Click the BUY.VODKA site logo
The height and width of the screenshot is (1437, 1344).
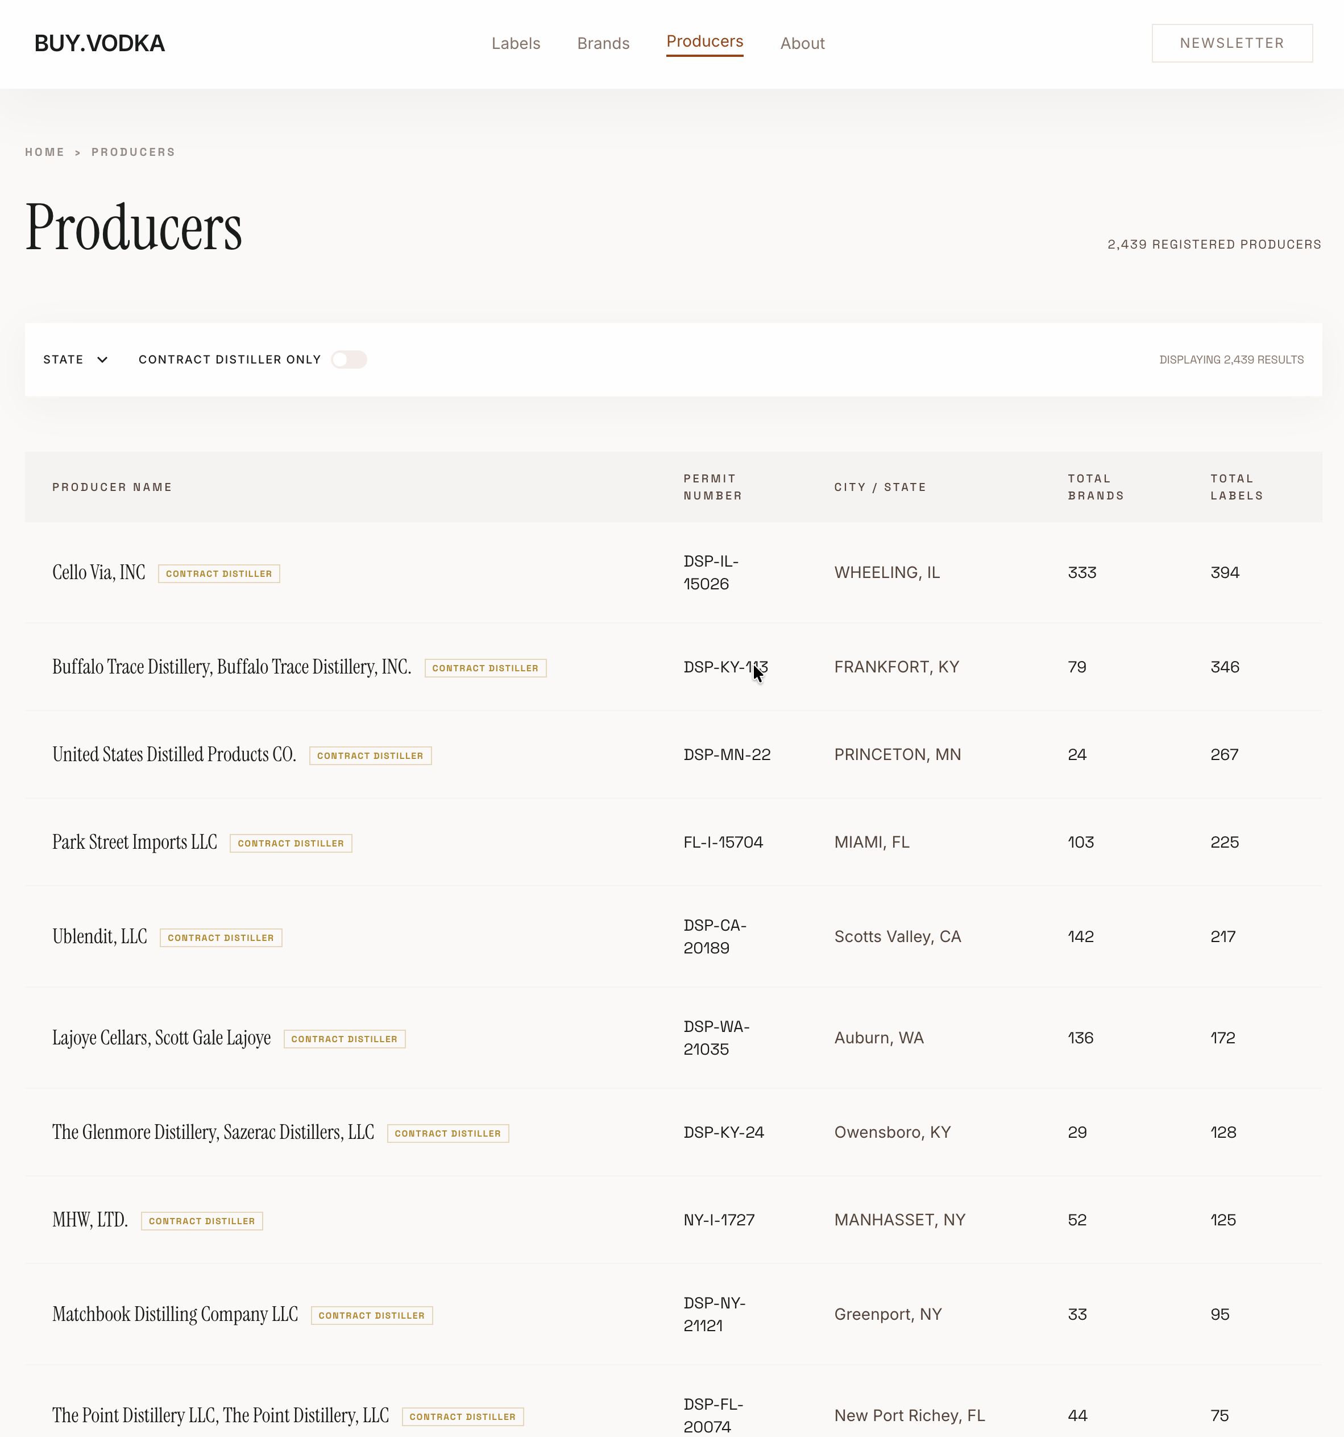pyautogui.click(x=99, y=43)
